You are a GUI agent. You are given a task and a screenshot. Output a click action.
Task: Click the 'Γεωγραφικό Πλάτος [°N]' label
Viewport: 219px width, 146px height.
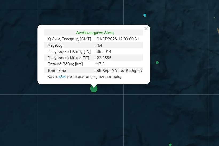tap(69, 52)
